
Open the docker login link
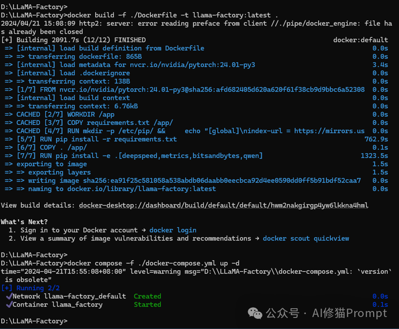point(173,230)
